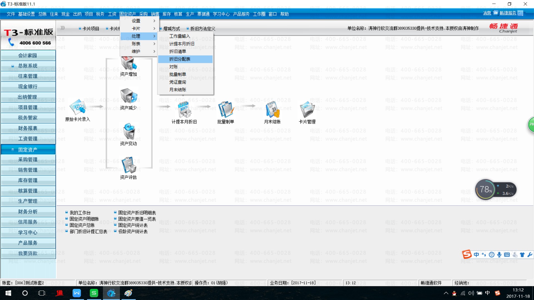
Task: Open 部门折旧计提汇总表 link
Action: [88, 232]
